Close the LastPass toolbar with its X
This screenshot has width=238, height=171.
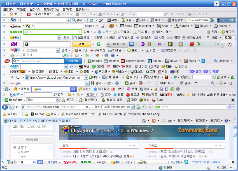[4, 15]
